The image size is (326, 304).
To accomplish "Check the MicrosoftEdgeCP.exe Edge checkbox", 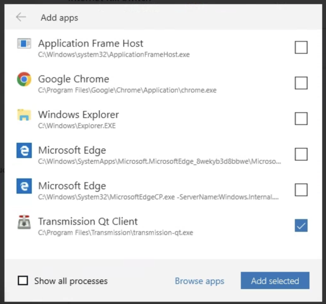I will click(301, 190).
